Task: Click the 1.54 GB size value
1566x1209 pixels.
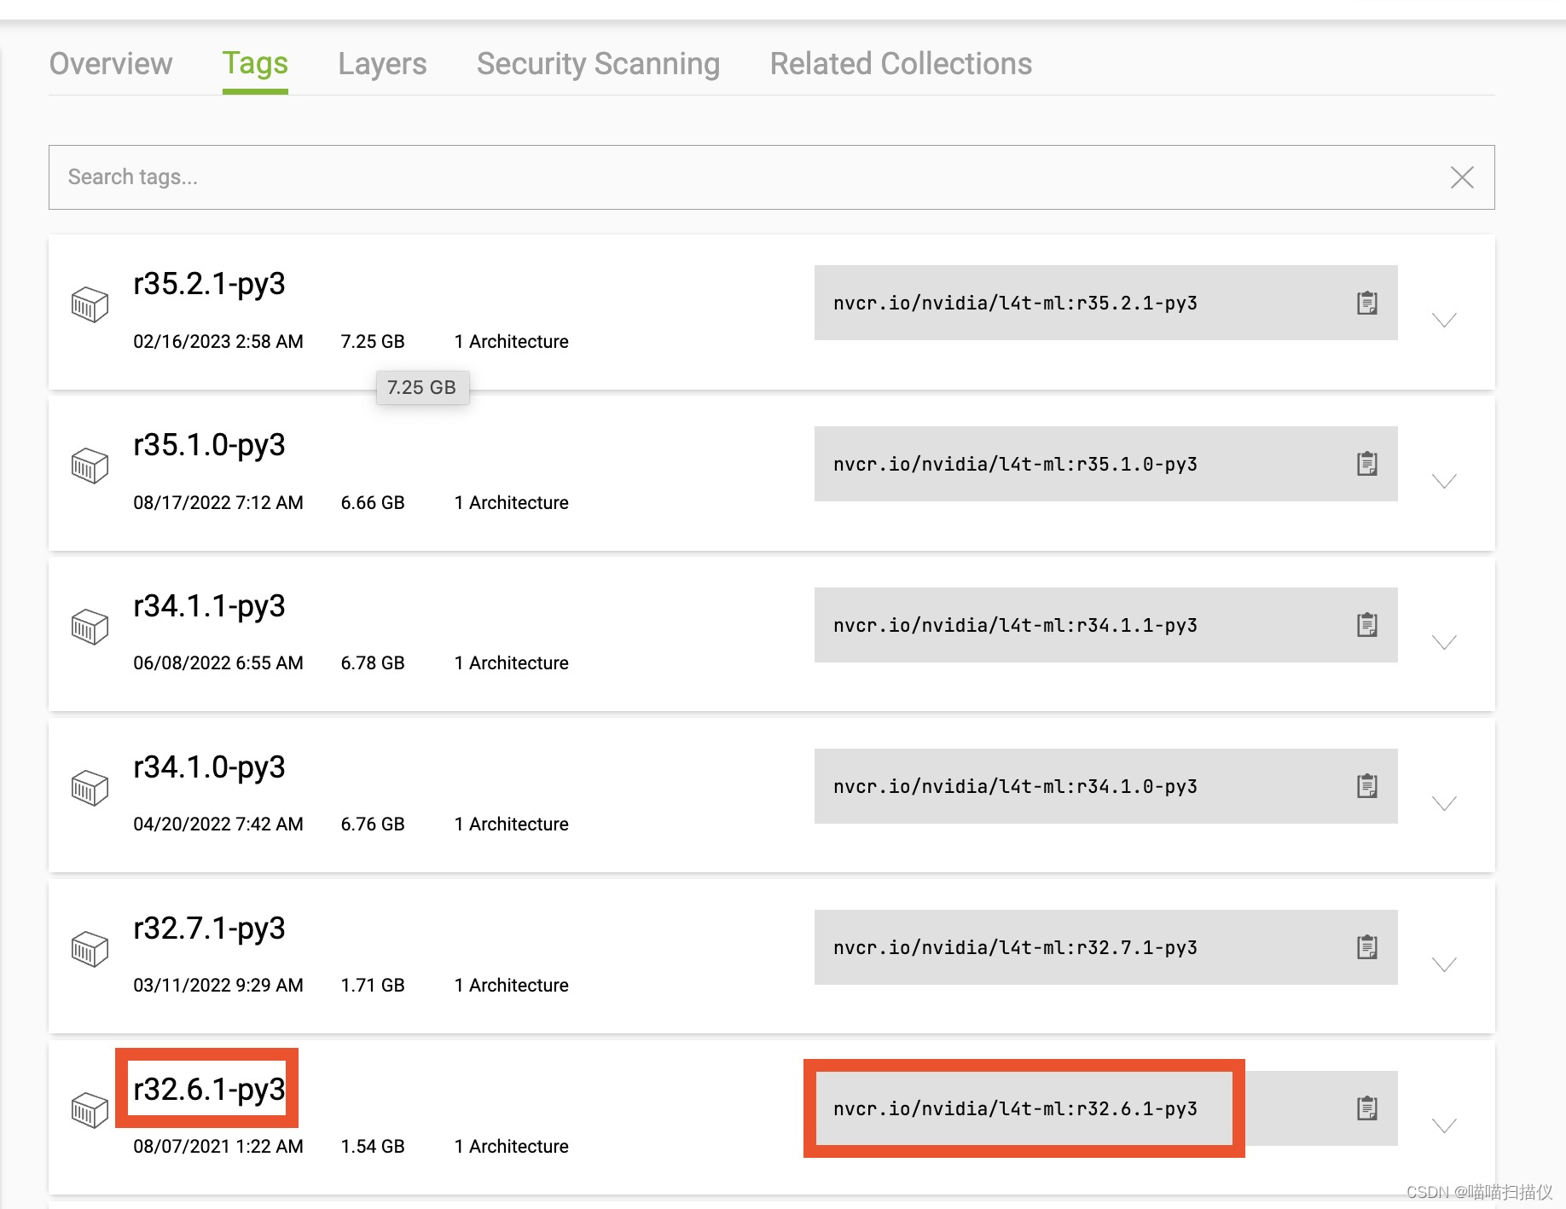Action: 373,1146
